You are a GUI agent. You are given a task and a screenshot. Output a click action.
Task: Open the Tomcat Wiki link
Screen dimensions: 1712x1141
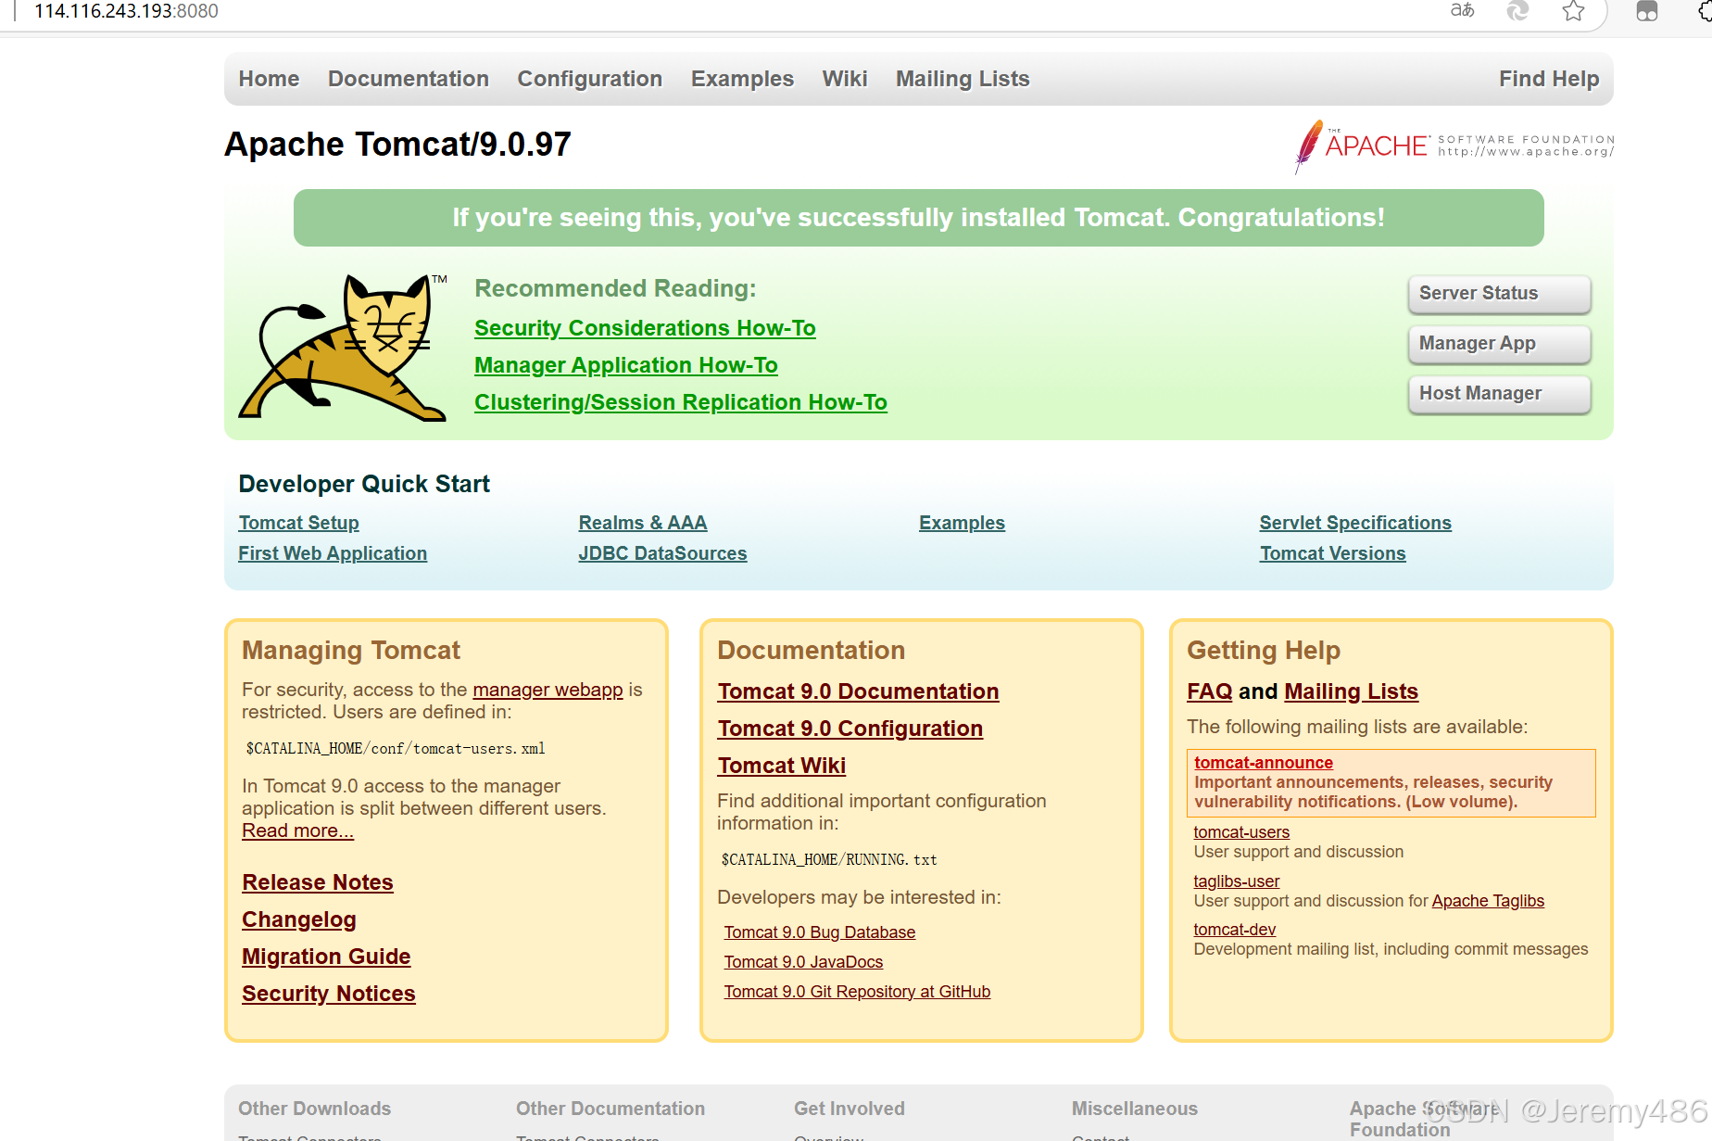[x=782, y=766]
